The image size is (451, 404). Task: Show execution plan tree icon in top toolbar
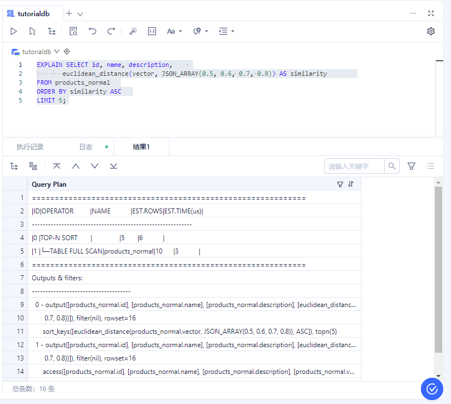point(52,31)
